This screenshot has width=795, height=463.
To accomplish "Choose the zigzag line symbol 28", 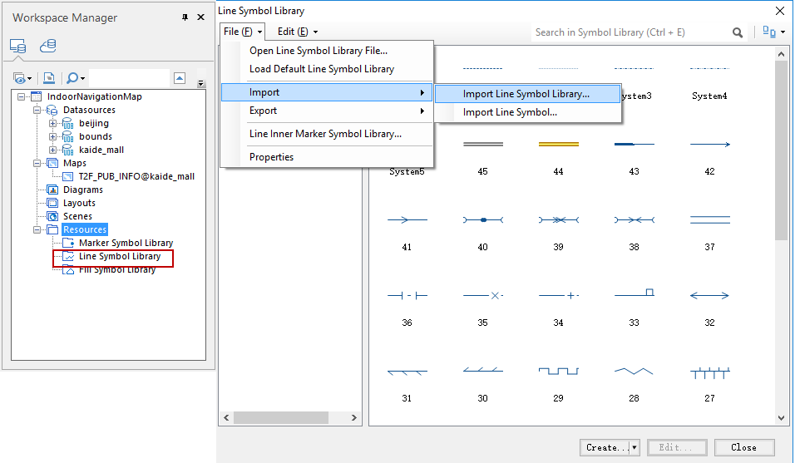I will pos(634,371).
